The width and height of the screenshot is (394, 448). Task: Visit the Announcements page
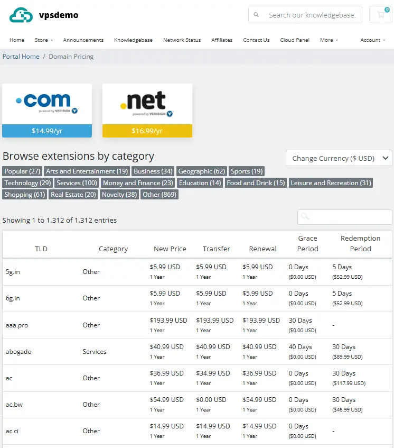[x=83, y=40]
